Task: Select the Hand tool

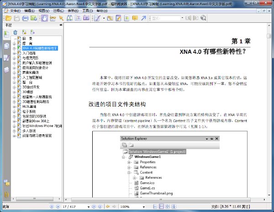Action: pyautogui.click(x=44, y=18)
